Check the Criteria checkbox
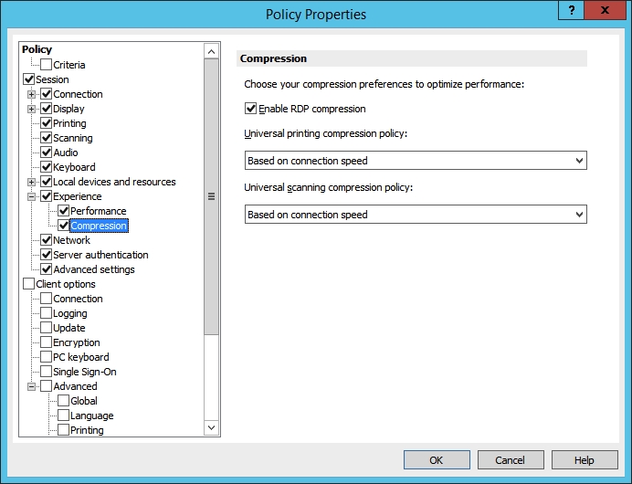The width and height of the screenshot is (632, 484). tap(46, 65)
